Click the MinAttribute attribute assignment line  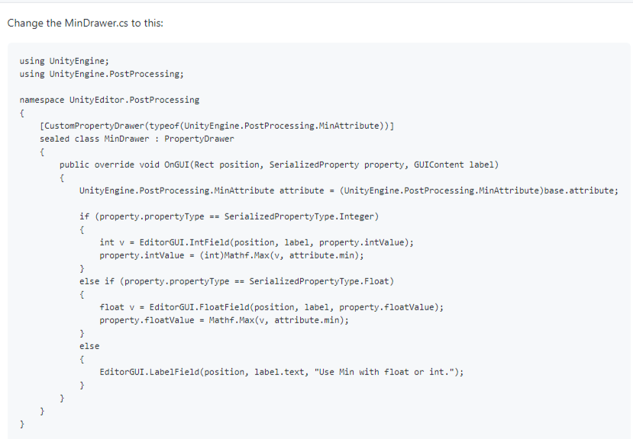pos(348,191)
